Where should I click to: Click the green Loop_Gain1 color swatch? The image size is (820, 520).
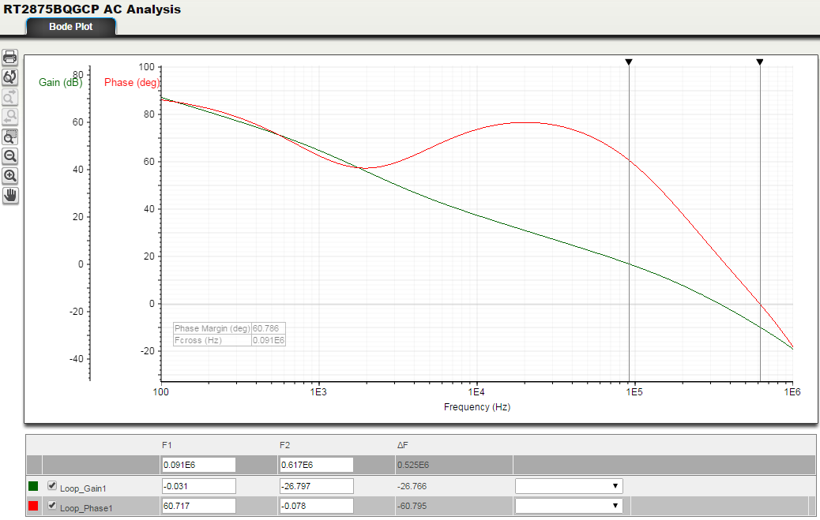tap(35, 485)
